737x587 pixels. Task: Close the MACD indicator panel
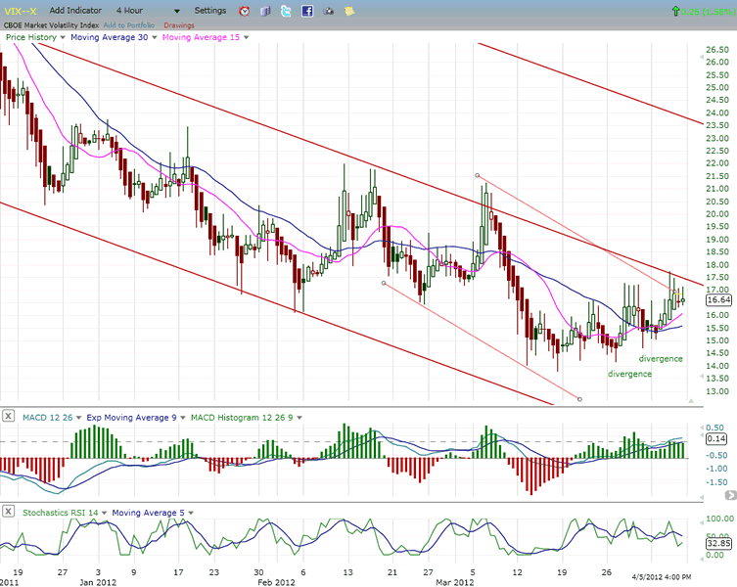pyautogui.click(x=9, y=418)
